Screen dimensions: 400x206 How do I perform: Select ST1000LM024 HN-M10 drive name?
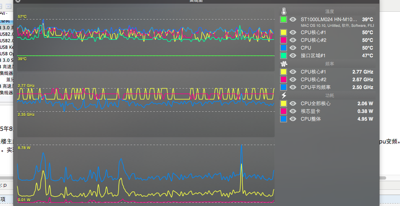[329, 20]
